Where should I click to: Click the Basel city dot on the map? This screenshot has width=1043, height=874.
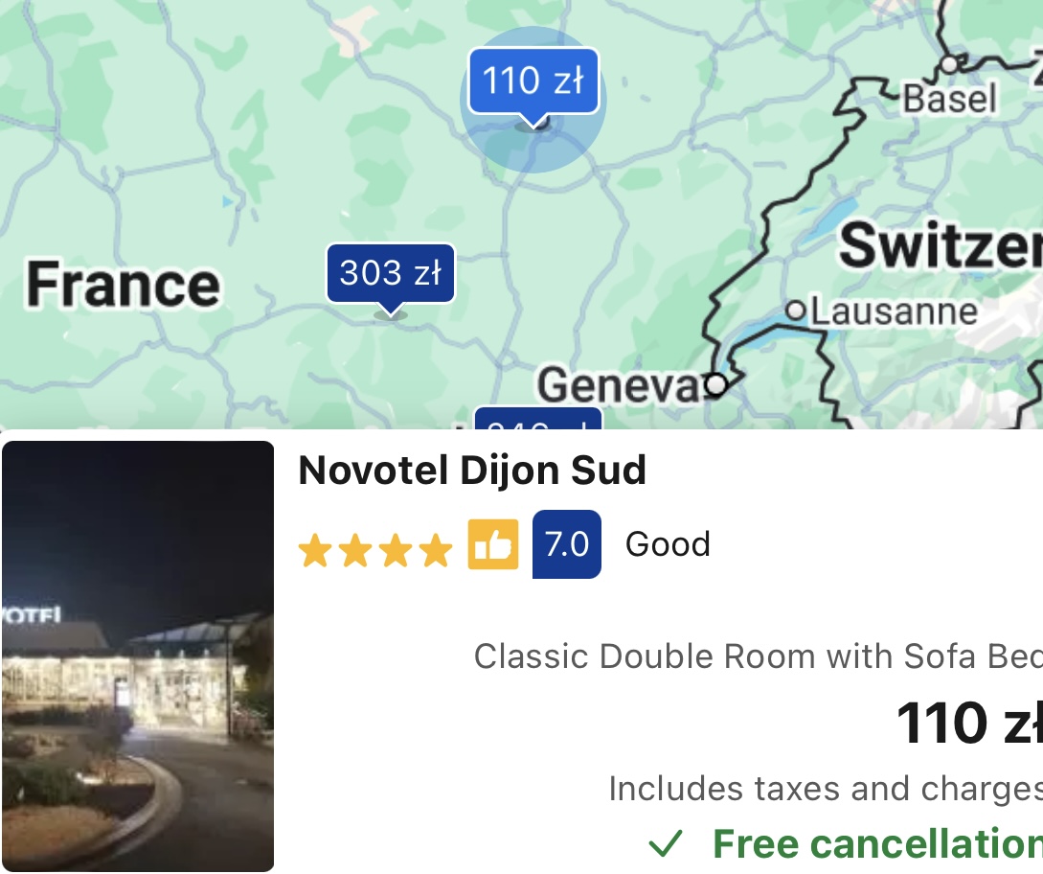pos(950,64)
